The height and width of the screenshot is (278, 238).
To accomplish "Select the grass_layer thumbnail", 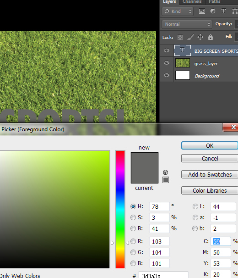I will pyautogui.click(x=183, y=63).
